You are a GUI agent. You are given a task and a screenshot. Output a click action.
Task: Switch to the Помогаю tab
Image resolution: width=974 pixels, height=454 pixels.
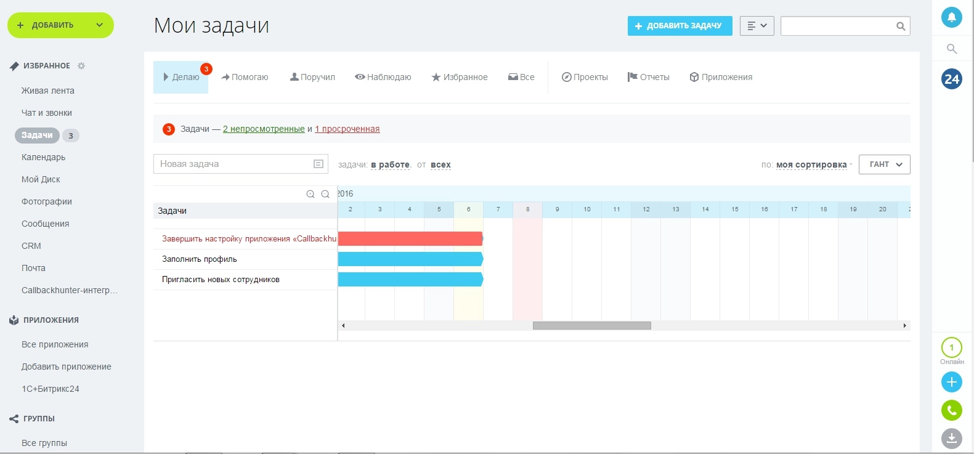pos(245,77)
